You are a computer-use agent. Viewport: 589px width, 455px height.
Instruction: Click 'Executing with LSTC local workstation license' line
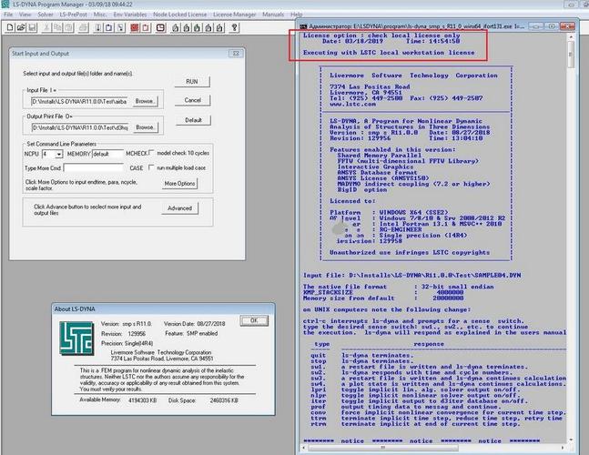389,53
